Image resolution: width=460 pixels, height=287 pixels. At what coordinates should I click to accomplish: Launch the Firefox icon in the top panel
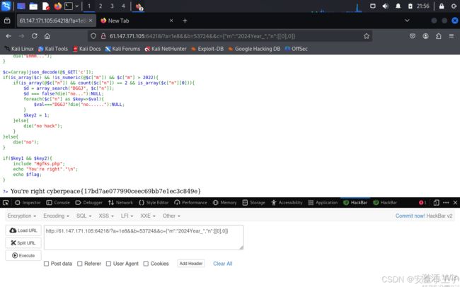(x=58, y=6)
